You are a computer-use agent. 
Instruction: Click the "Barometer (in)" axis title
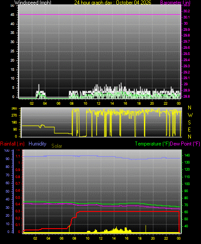tap(175, 3)
